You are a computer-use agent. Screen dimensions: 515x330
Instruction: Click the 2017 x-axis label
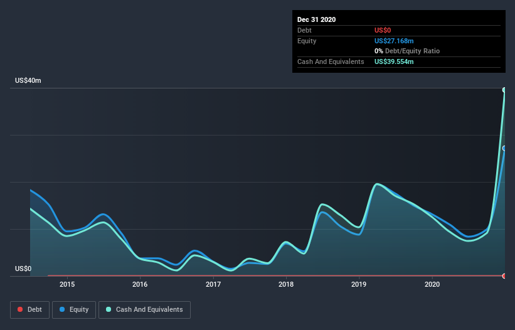point(213,284)
